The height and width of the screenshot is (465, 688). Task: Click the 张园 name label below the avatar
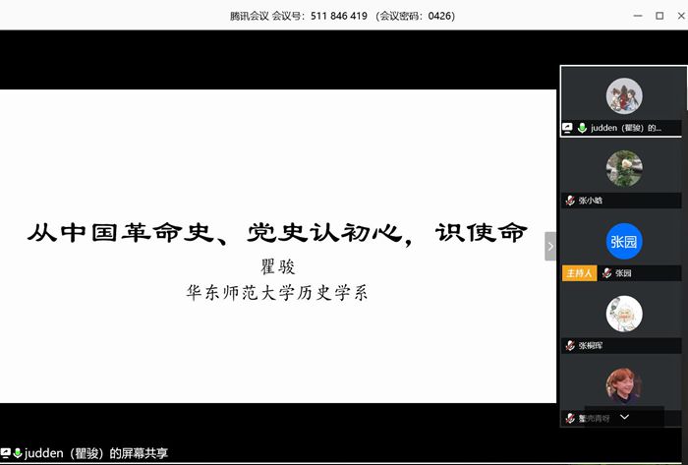click(x=623, y=273)
